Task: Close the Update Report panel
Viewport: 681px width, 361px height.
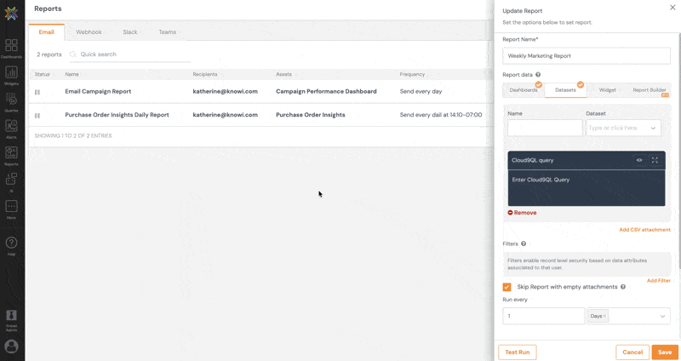Action: click(672, 8)
